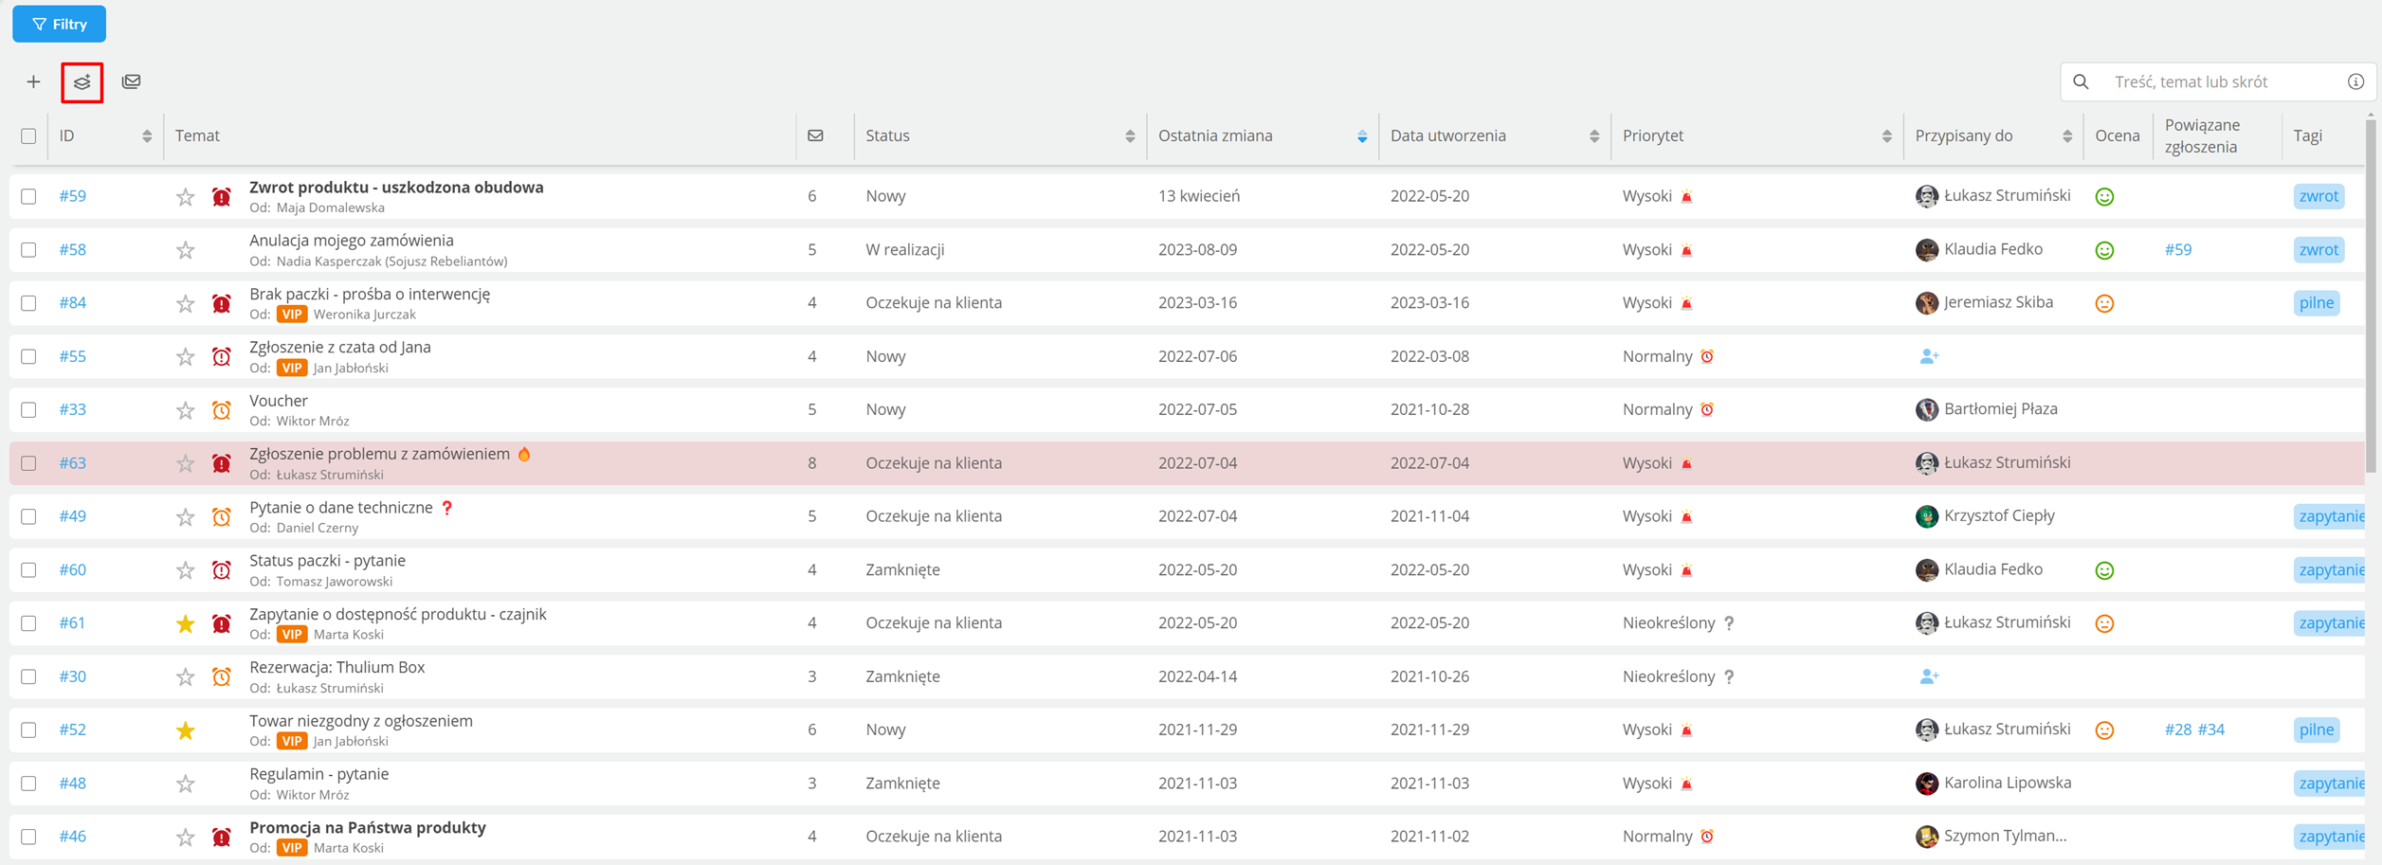Unstar ticket #52 yellow star
This screenshot has height=865, width=2382.
pyautogui.click(x=185, y=730)
